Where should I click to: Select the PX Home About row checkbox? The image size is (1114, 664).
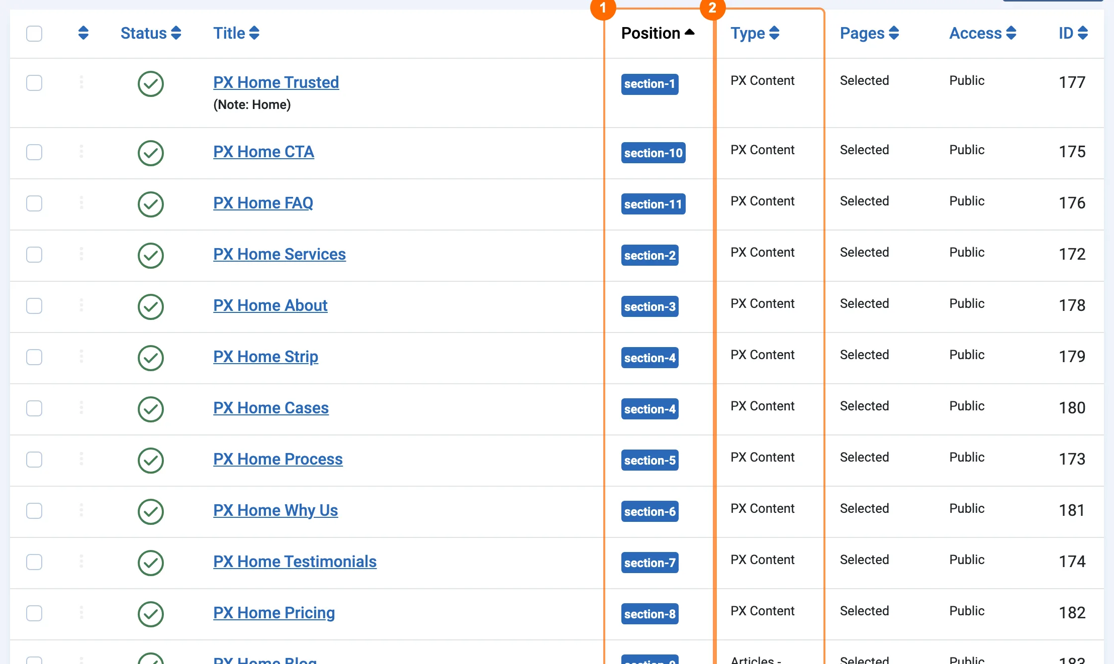(34, 306)
